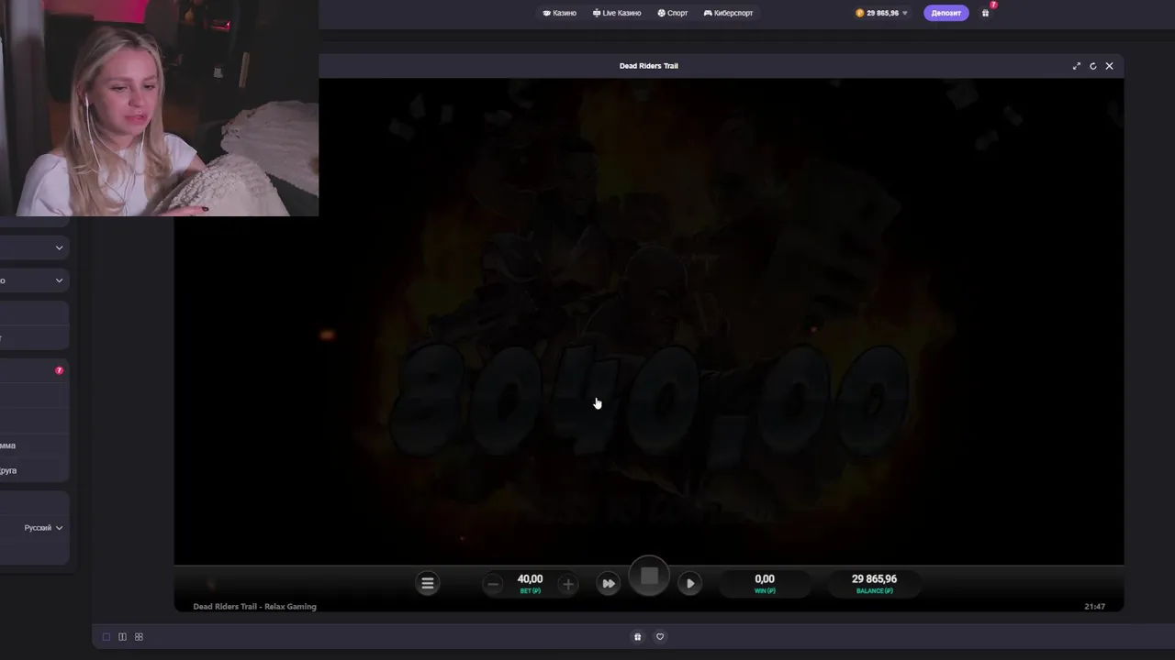Click the Dead Riders Trail - Relax Gaming label
The height and width of the screenshot is (660, 1175).
click(254, 606)
